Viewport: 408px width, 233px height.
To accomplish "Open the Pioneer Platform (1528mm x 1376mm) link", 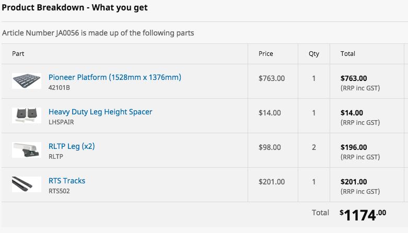I will click(115, 77).
